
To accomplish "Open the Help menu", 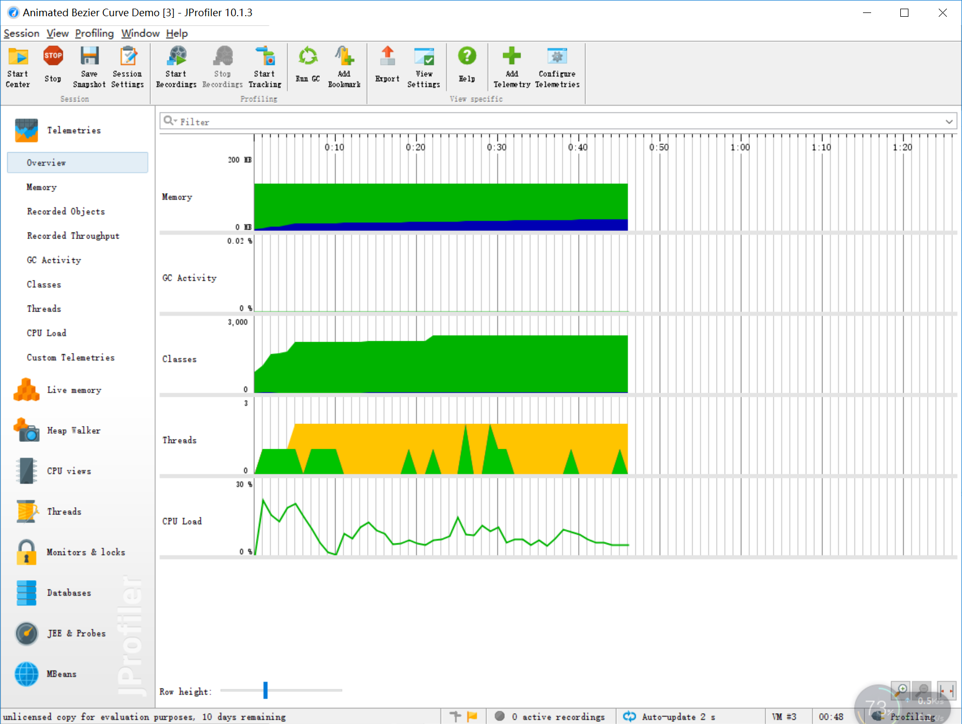I will pyautogui.click(x=176, y=34).
